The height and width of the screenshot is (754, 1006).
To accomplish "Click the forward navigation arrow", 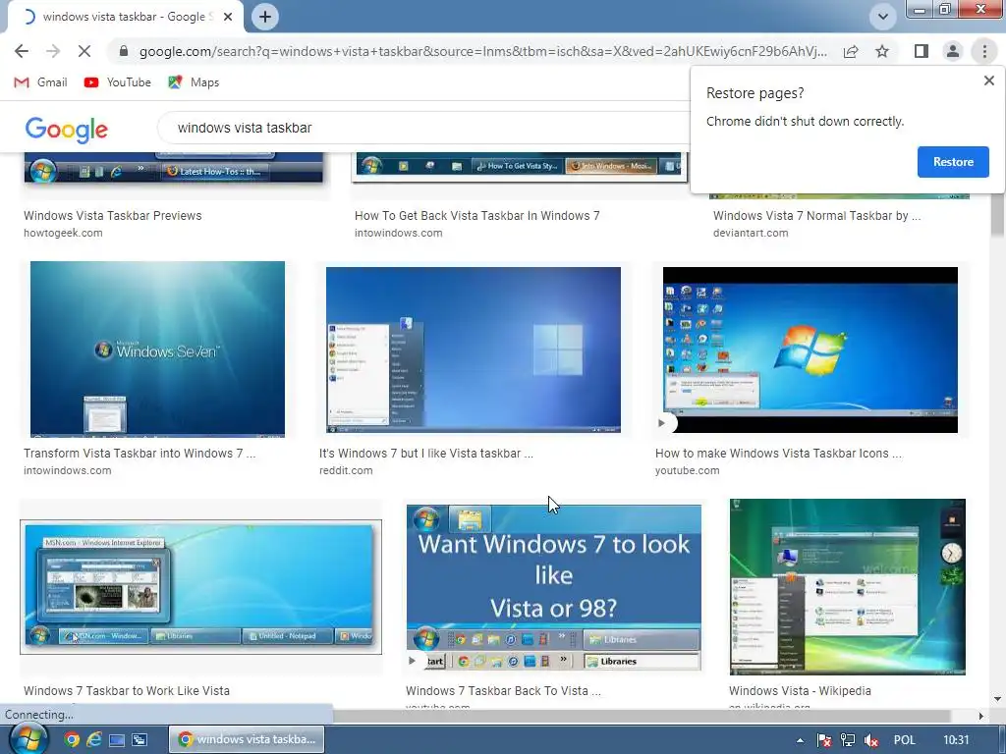I will pyautogui.click(x=53, y=51).
